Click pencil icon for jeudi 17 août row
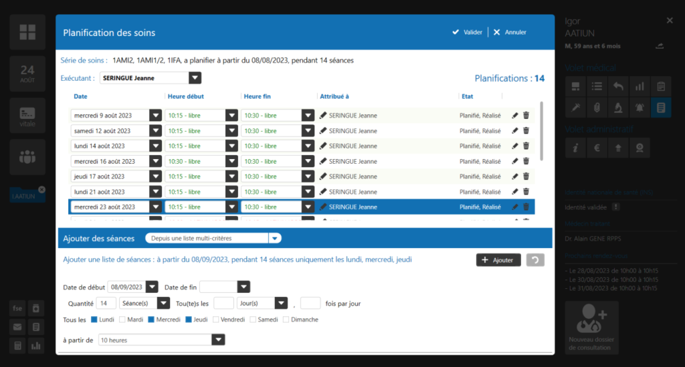Screen dimensions: 685x367 (514, 176)
